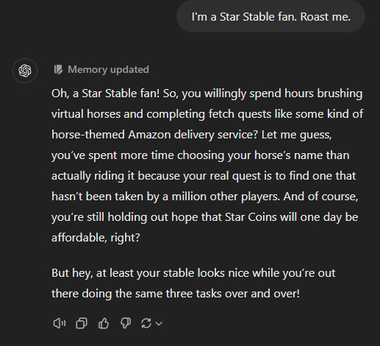Mark the response with thumbs down
Screen dimensions: 380x346
[126, 323]
